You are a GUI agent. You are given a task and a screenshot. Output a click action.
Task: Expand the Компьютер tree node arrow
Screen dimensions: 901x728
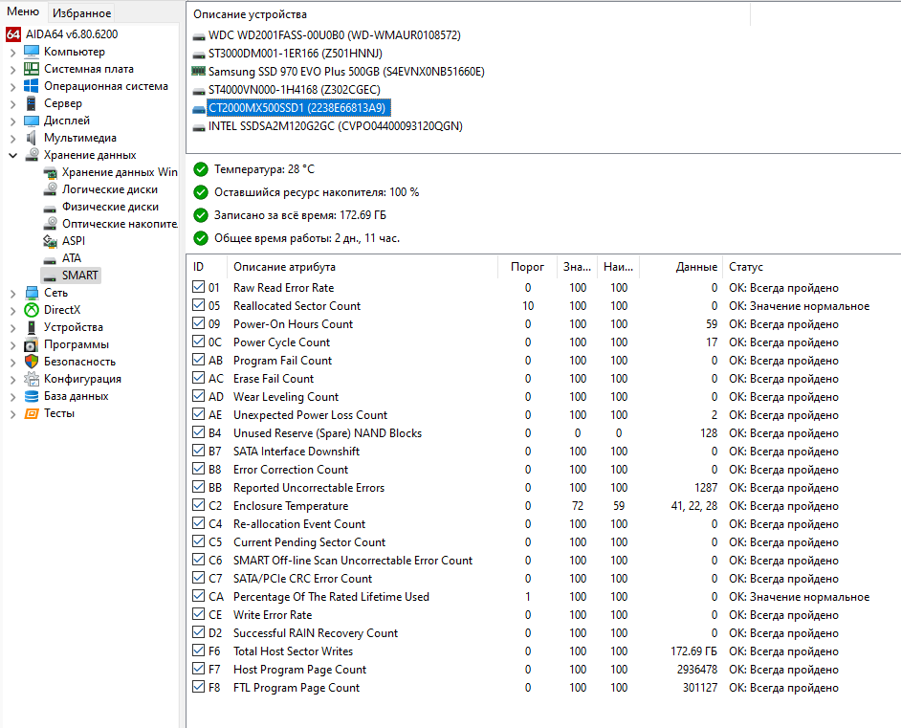(12, 53)
